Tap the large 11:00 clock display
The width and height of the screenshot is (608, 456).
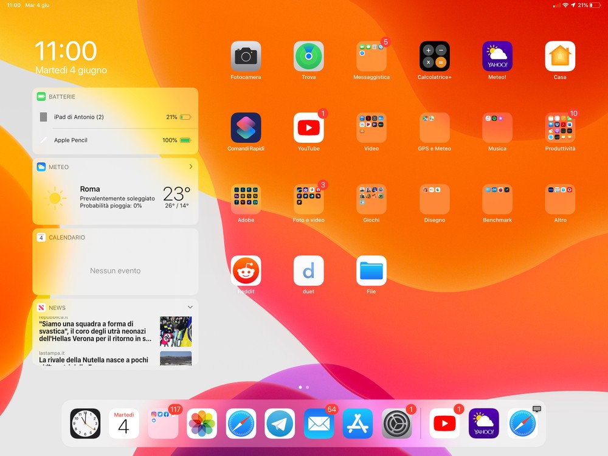(x=66, y=51)
